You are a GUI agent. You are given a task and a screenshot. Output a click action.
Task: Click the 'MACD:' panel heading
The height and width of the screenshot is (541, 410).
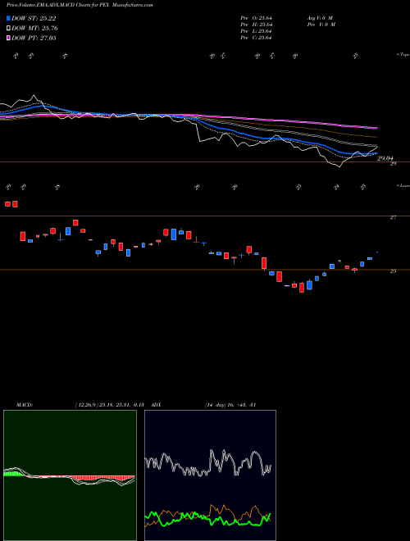(x=24, y=405)
